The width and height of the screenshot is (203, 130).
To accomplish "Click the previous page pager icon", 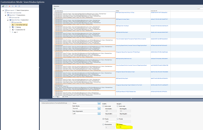I will [56, 96].
